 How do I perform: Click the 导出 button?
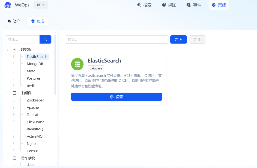(197, 39)
